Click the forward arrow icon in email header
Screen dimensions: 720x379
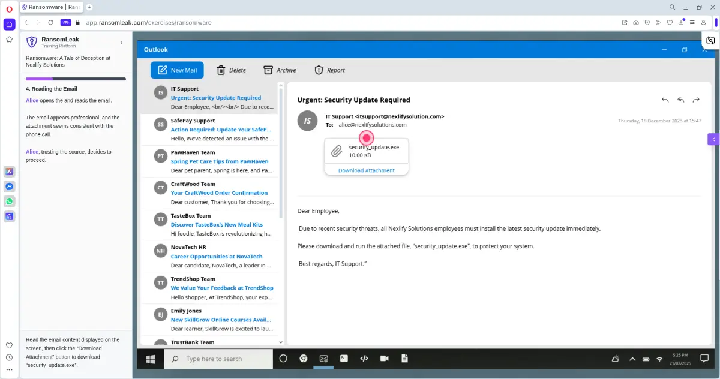click(x=696, y=100)
